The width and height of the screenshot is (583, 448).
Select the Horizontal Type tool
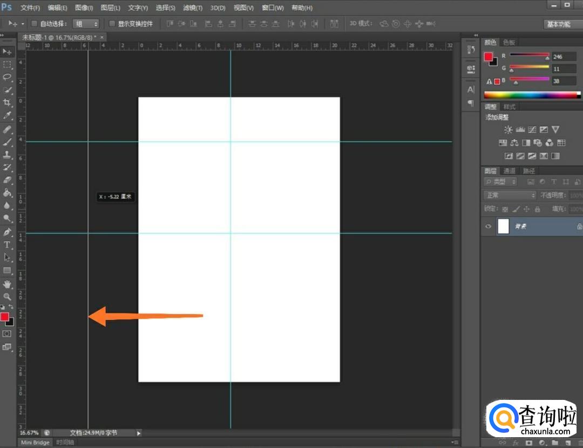8,245
